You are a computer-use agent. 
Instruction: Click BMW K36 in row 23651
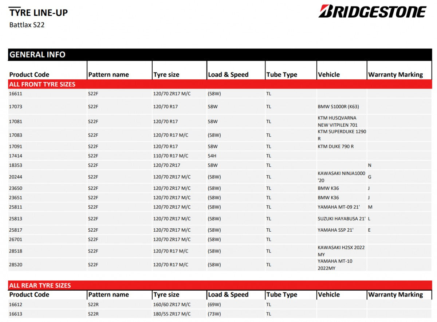[x=328, y=198]
